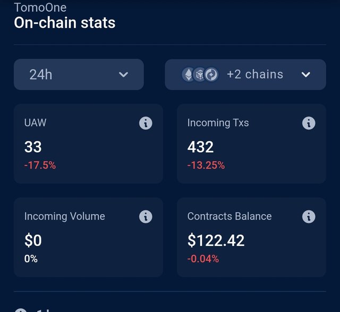Click the +2 chains label
Screen dimensions: 340x312
click(255, 74)
